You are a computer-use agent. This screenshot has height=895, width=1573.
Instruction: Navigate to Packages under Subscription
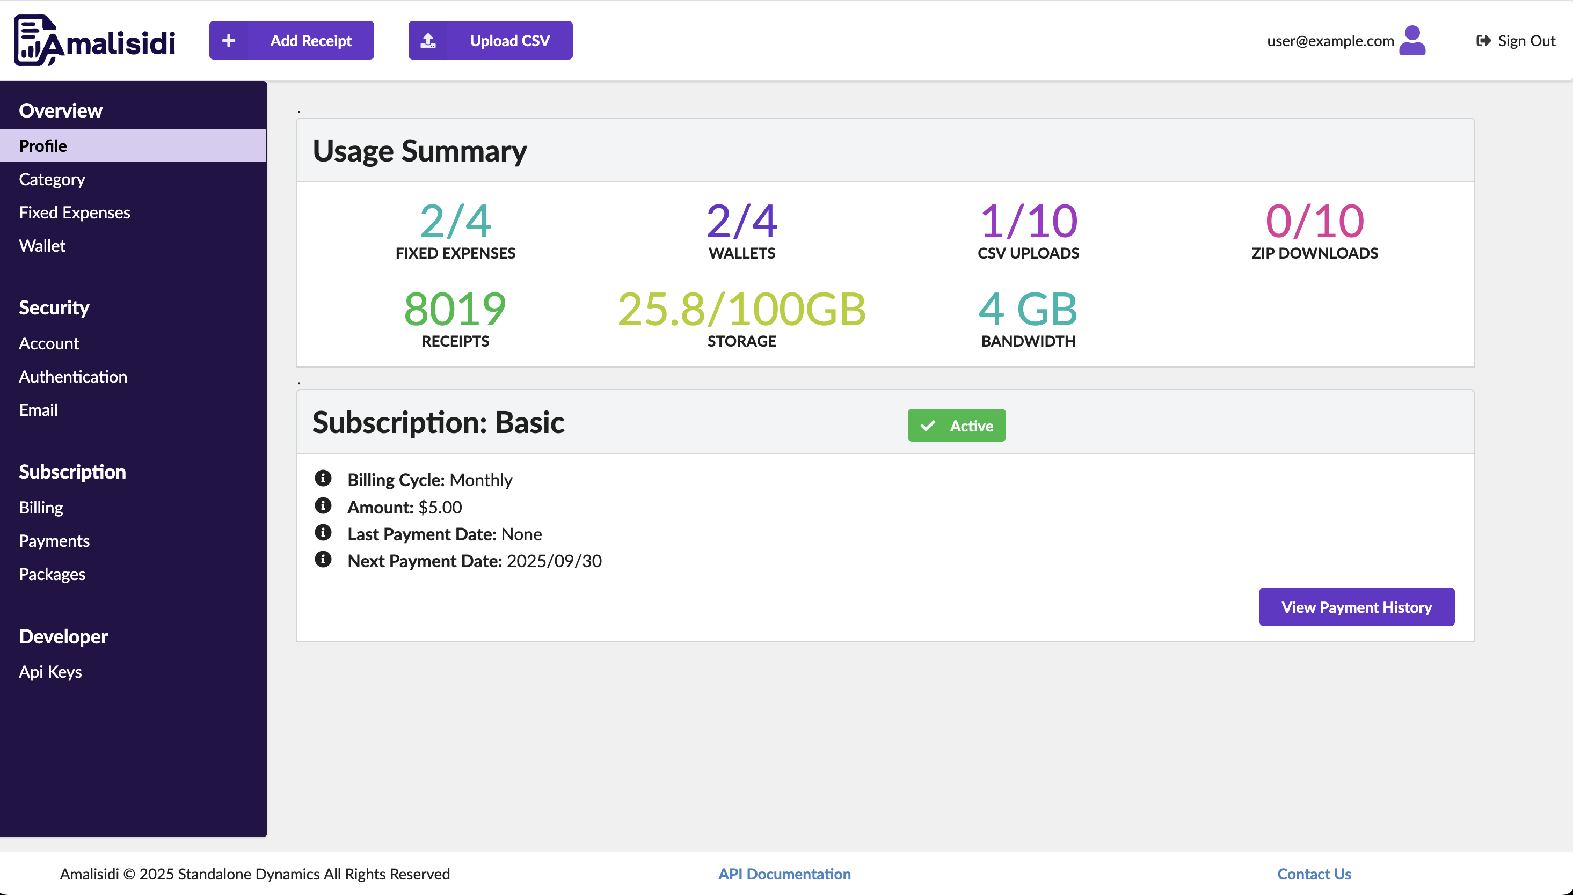[52, 574]
